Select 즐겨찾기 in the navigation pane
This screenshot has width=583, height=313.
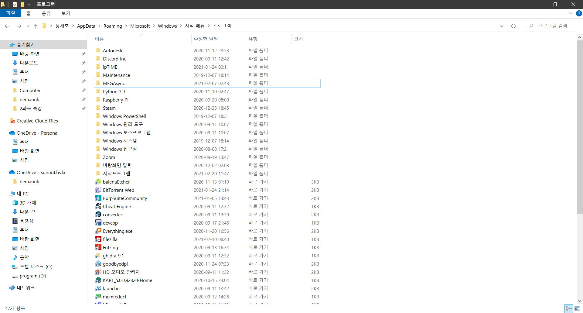point(43,45)
